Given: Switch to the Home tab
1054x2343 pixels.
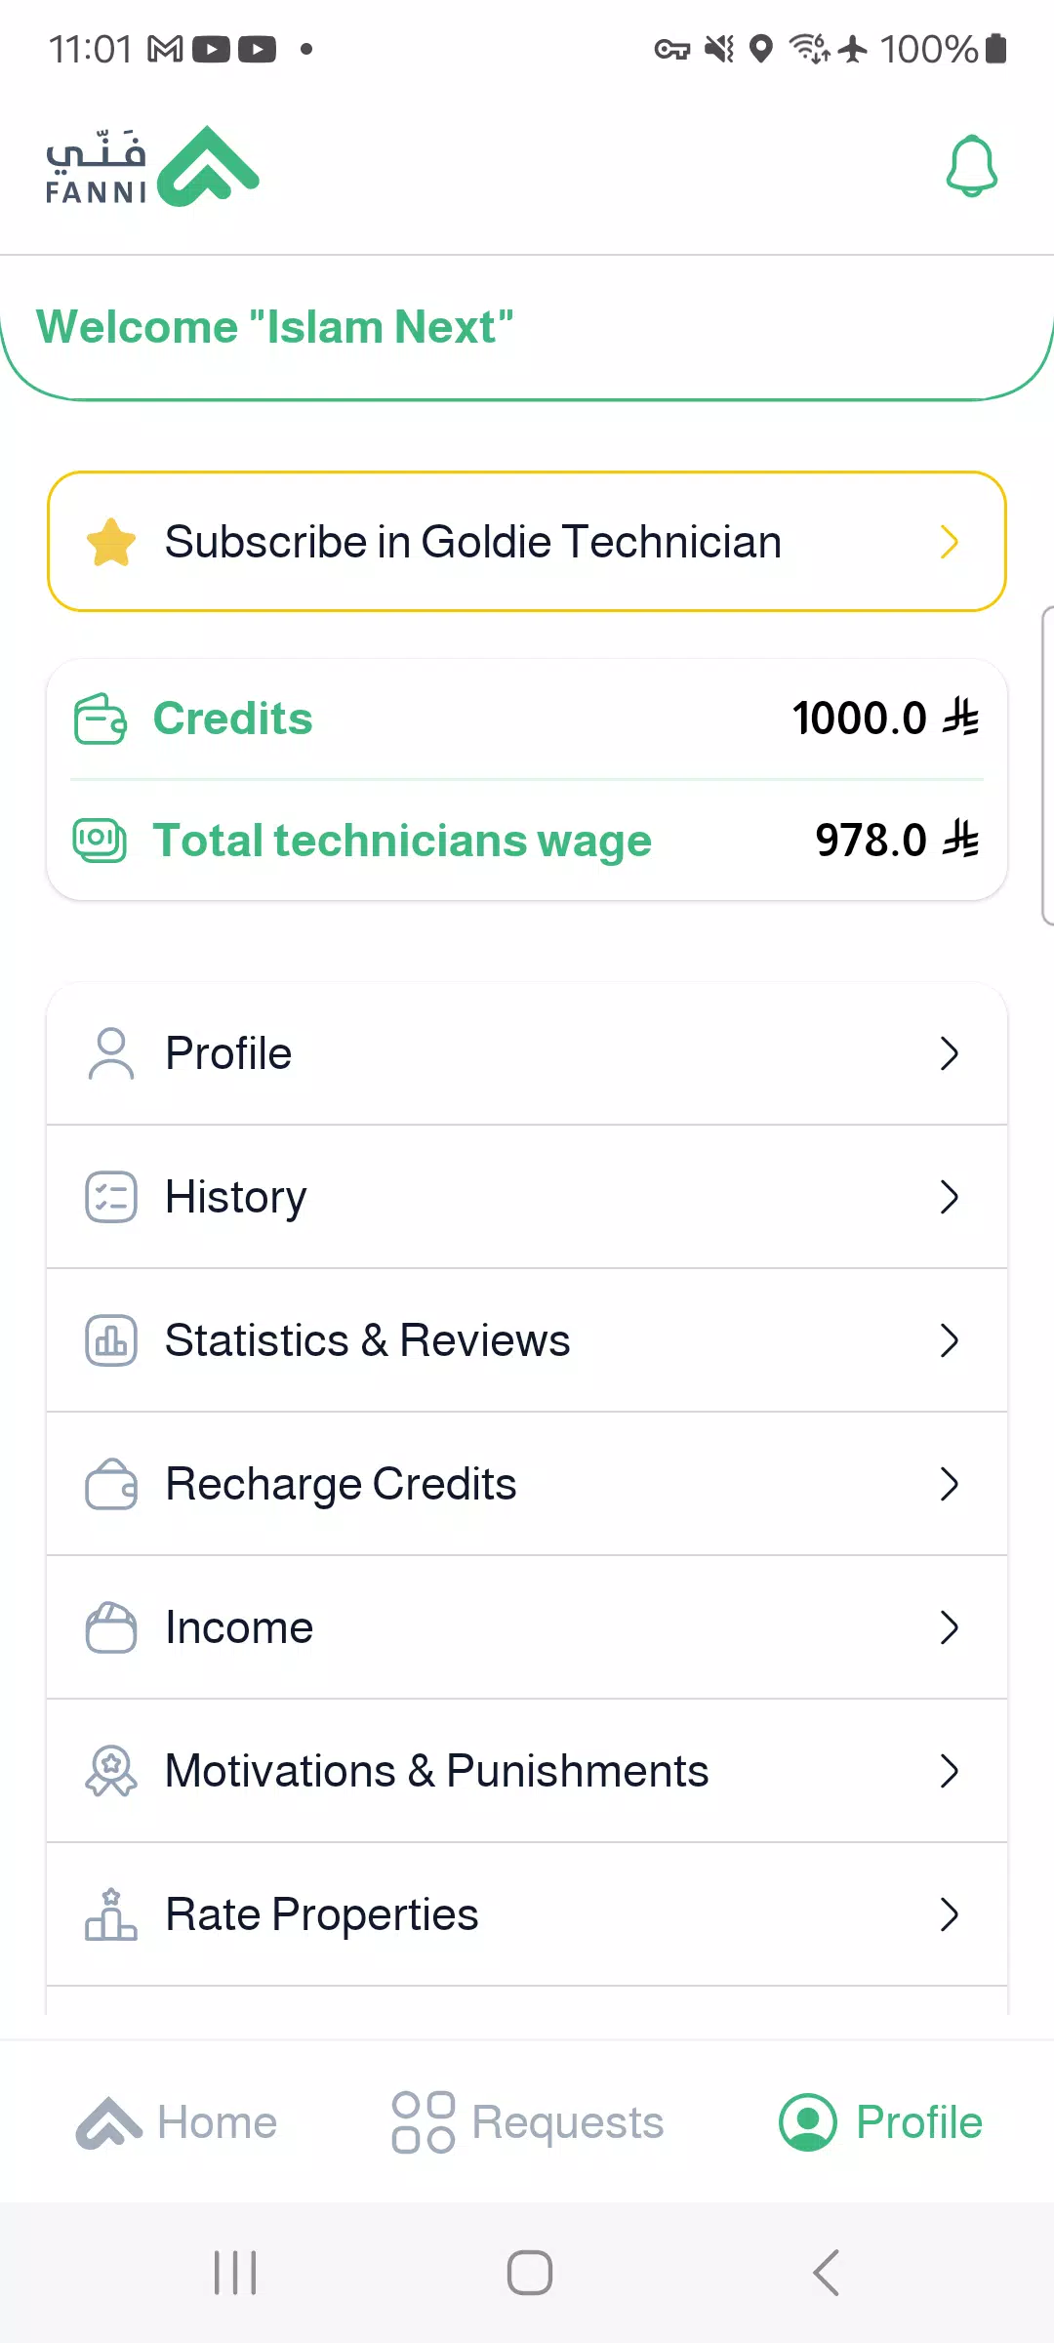Looking at the screenshot, I should click(x=177, y=2122).
